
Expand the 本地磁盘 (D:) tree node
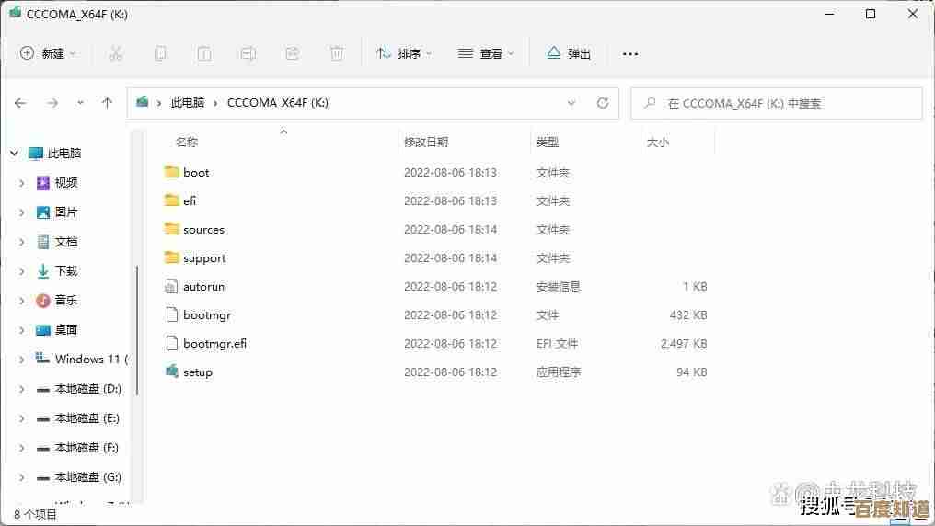(22, 389)
